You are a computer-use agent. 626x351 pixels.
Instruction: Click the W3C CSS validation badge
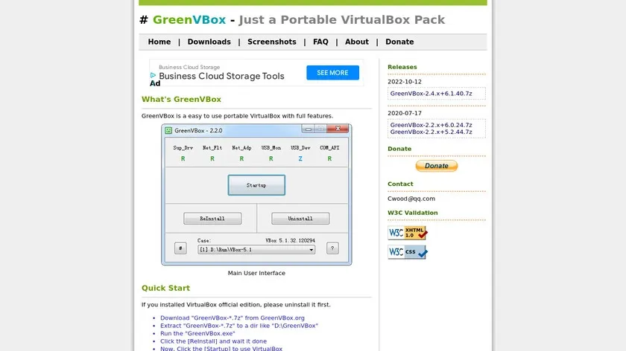pos(407,252)
